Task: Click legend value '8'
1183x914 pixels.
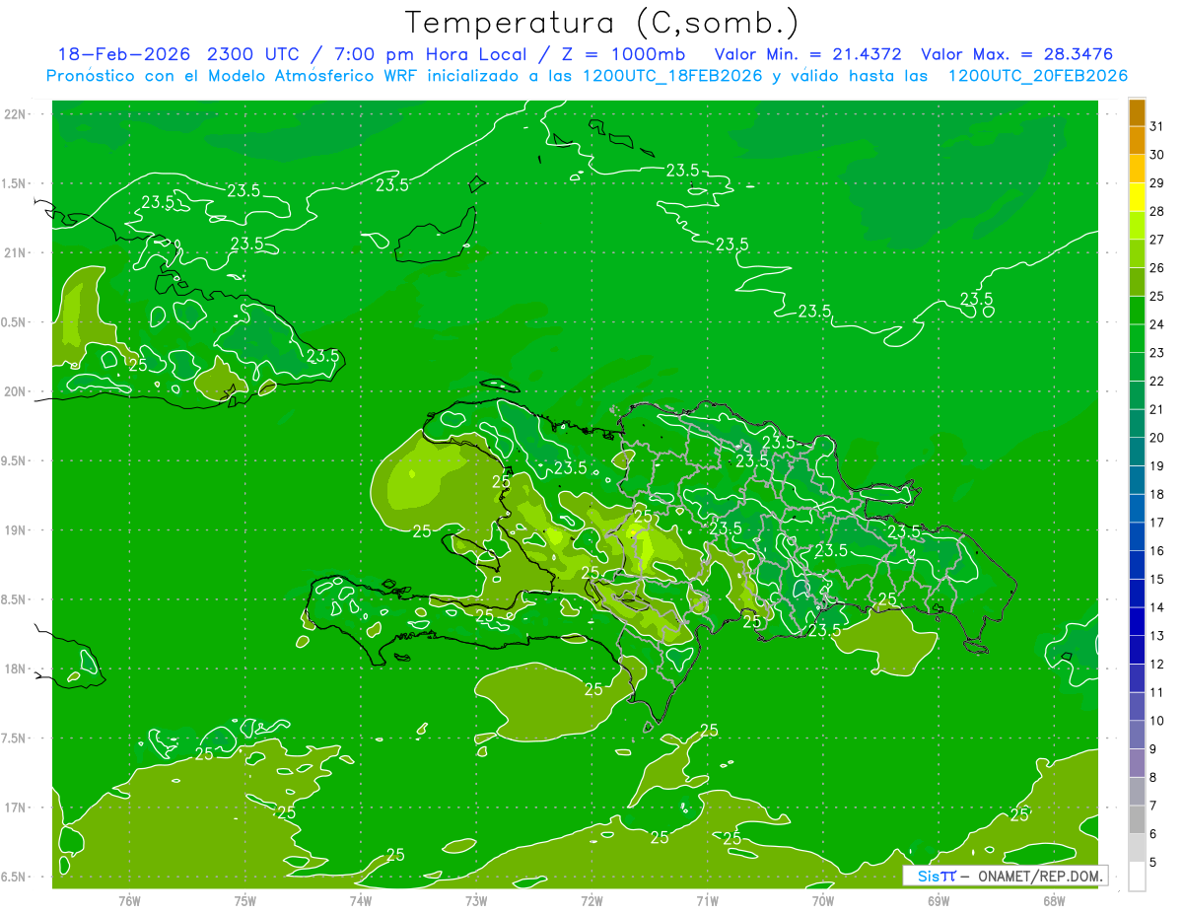Action: [1153, 778]
